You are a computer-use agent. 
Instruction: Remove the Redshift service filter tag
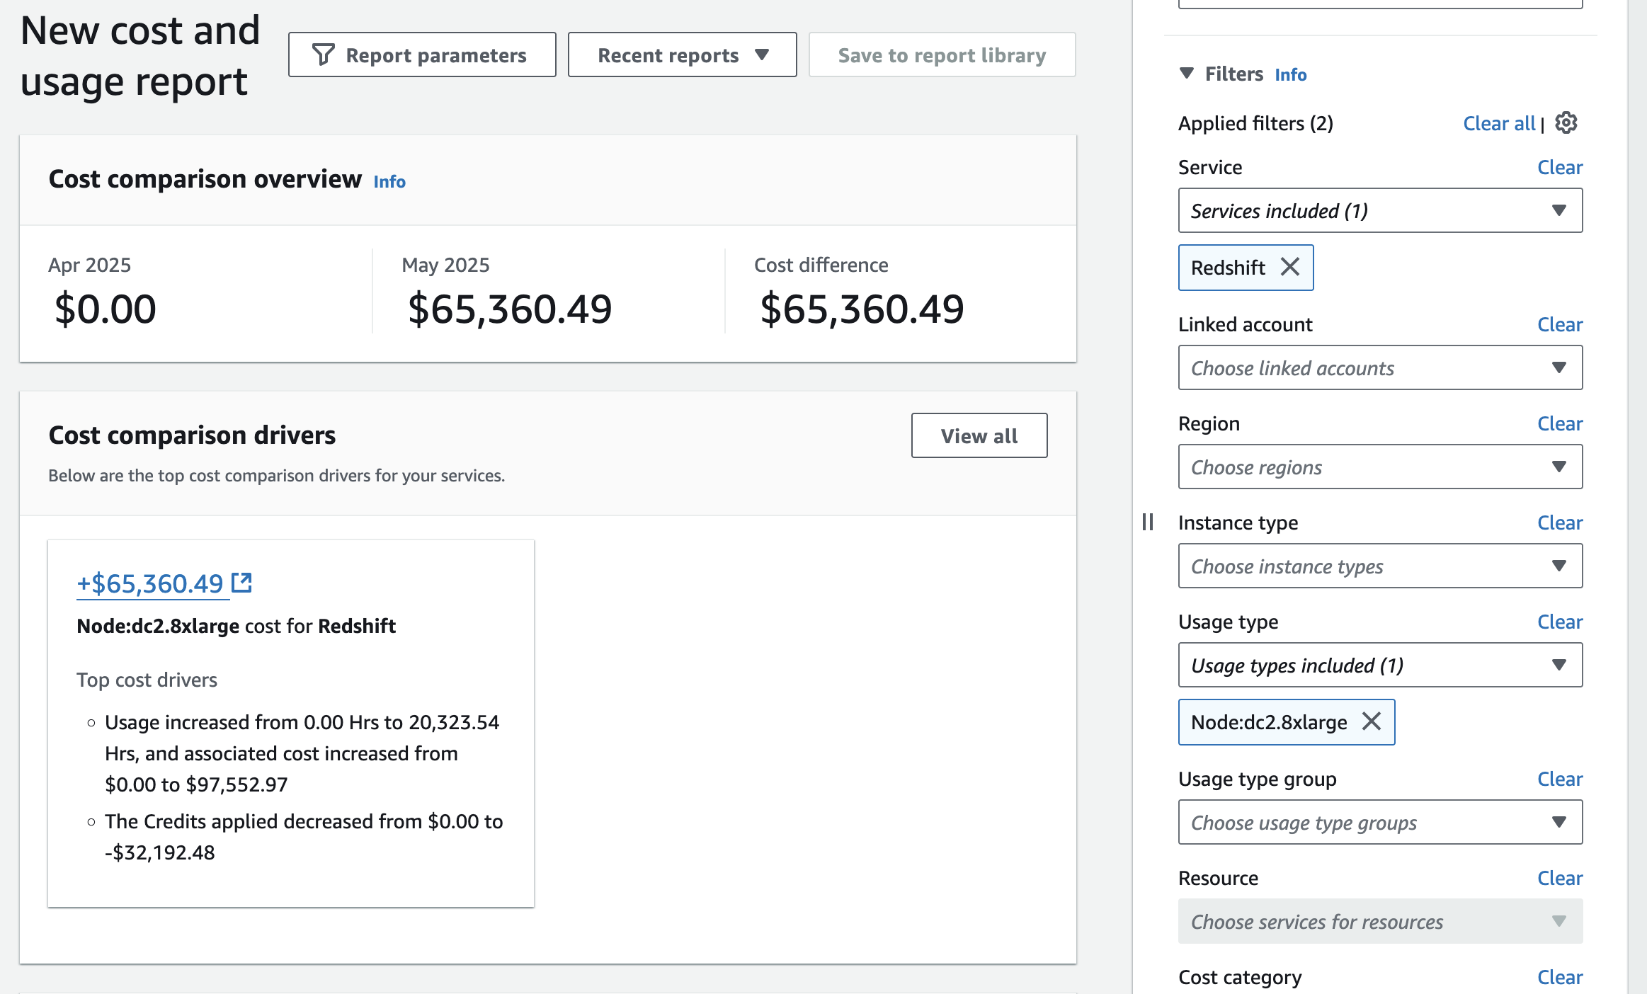1290,267
